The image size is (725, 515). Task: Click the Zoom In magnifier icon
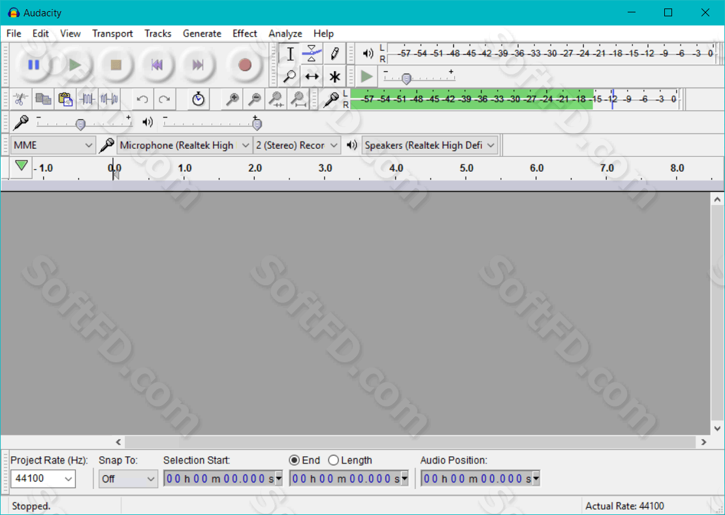pos(232,99)
